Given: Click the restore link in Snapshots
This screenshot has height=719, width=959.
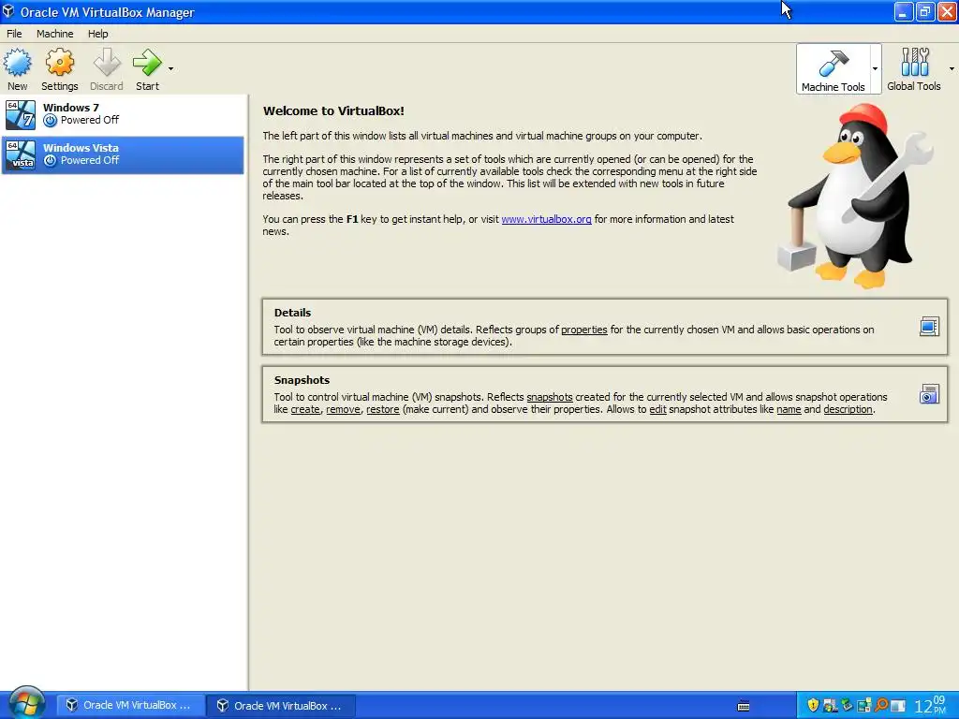Looking at the screenshot, I should coord(383,410).
